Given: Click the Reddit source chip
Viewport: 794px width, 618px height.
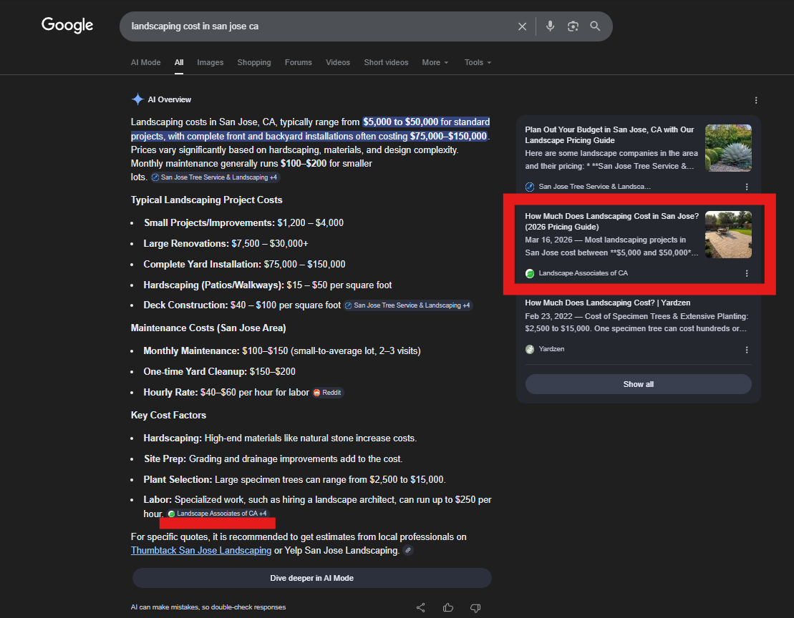Looking at the screenshot, I should [328, 393].
